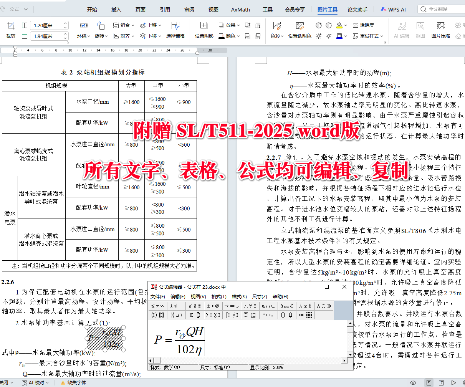Open uppercase Greek palette (ΛΩ) in equation editor
Image resolution: width=465 pixels, height=387 pixels.
pos(323,306)
